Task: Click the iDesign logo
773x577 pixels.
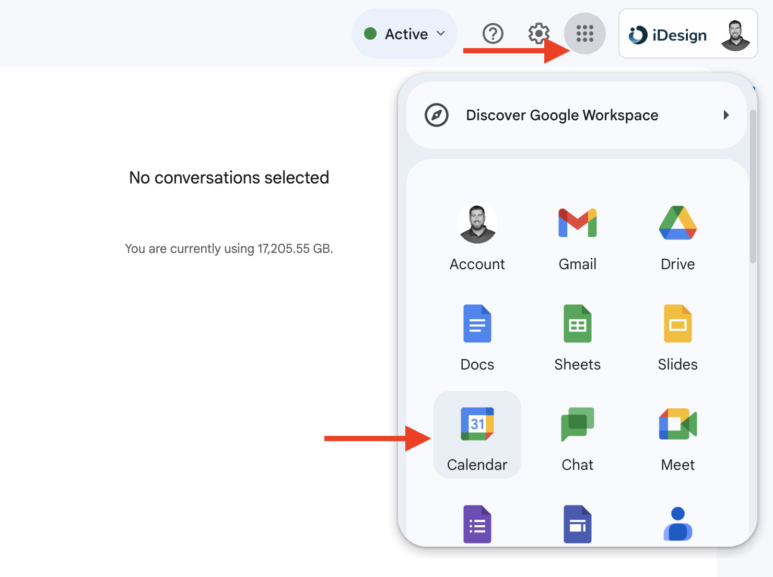Action: [x=667, y=35]
